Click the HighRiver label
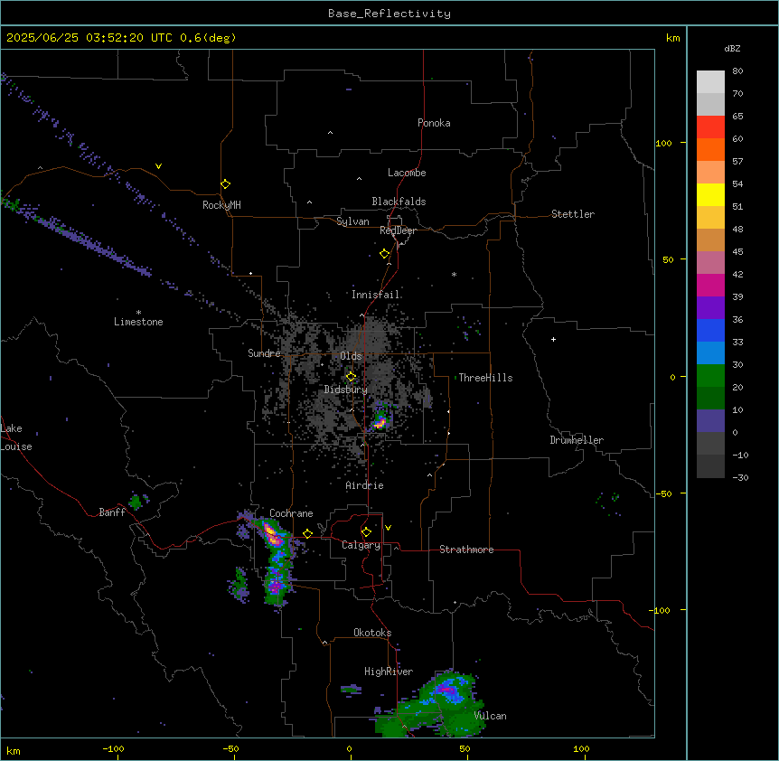 [389, 672]
